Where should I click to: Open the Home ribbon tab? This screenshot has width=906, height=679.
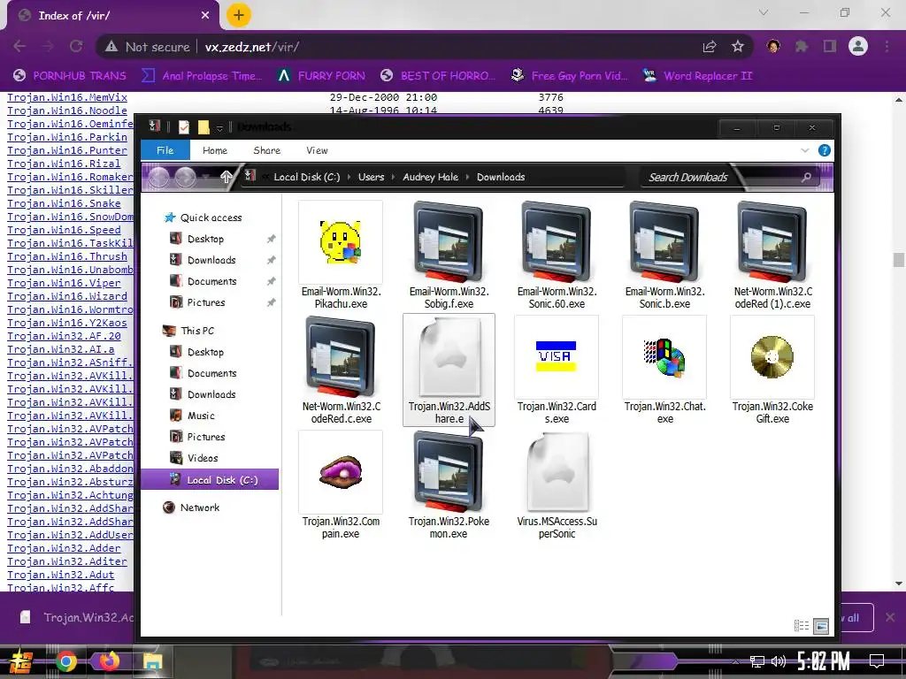click(215, 150)
